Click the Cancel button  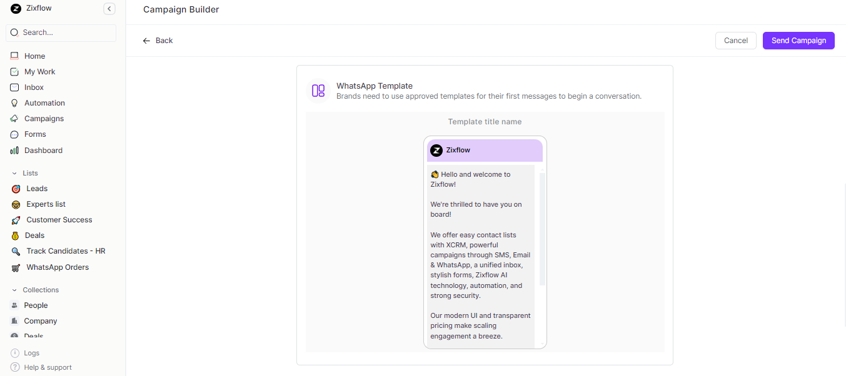[735, 40]
